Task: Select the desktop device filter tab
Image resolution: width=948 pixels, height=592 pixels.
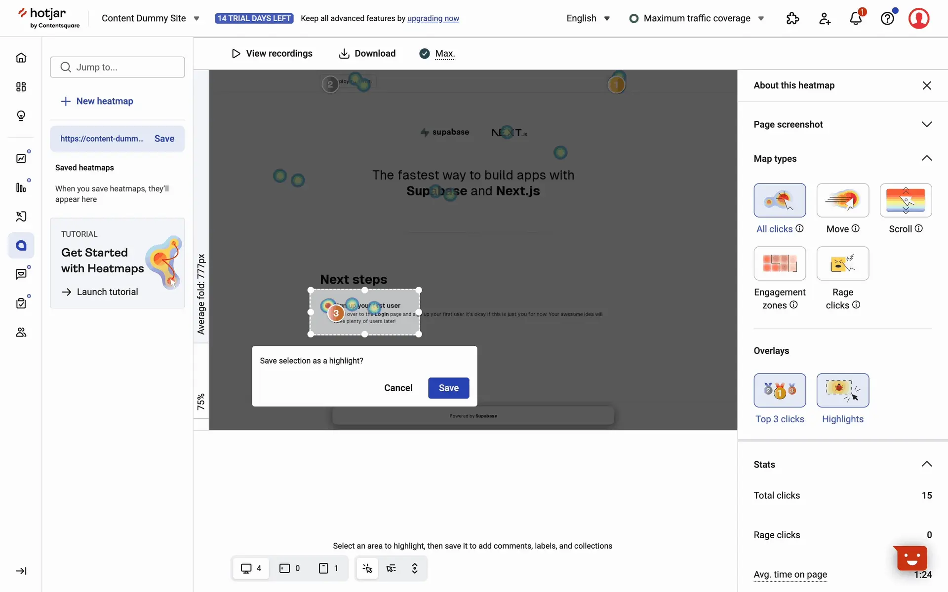Action: 251,568
